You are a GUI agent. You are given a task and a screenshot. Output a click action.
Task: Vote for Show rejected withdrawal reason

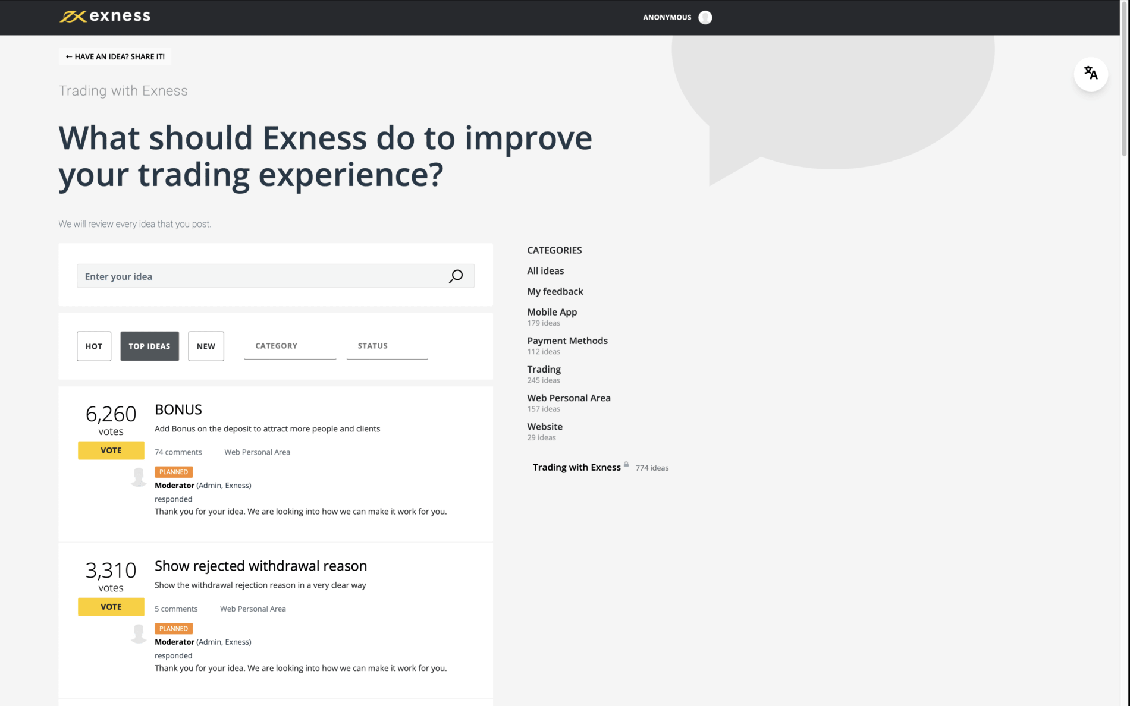(111, 607)
